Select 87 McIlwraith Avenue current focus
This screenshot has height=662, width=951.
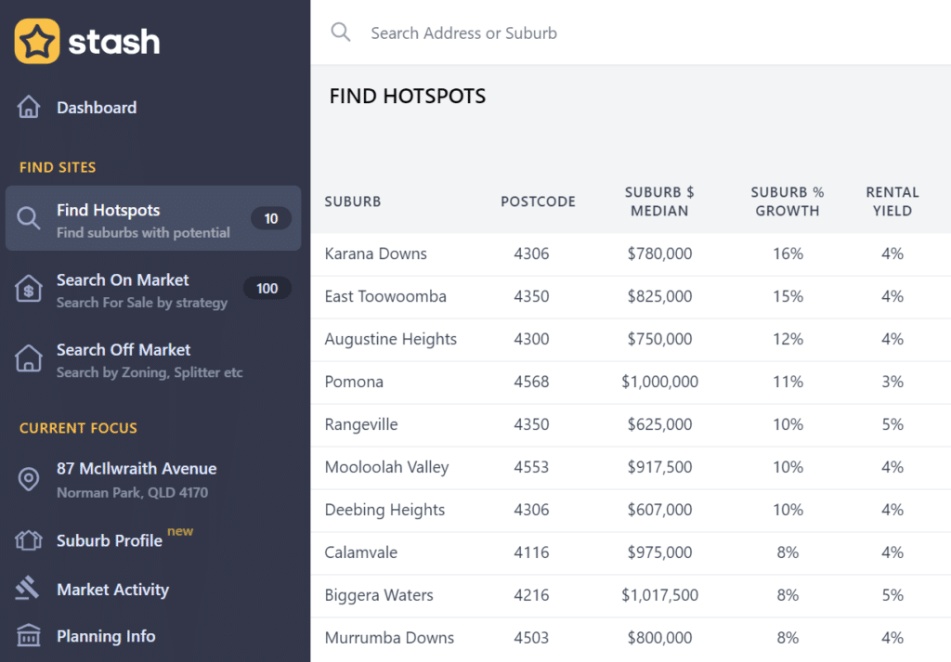click(x=137, y=470)
